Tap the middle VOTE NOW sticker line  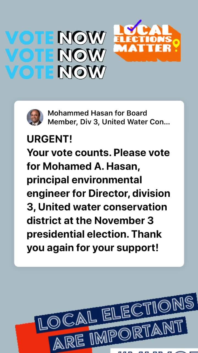click(x=56, y=55)
